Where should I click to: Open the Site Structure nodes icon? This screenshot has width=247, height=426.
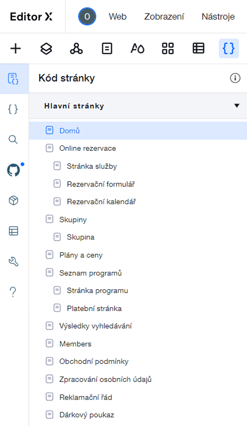tap(76, 49)
